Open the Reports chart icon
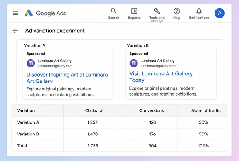 (134, 11)
